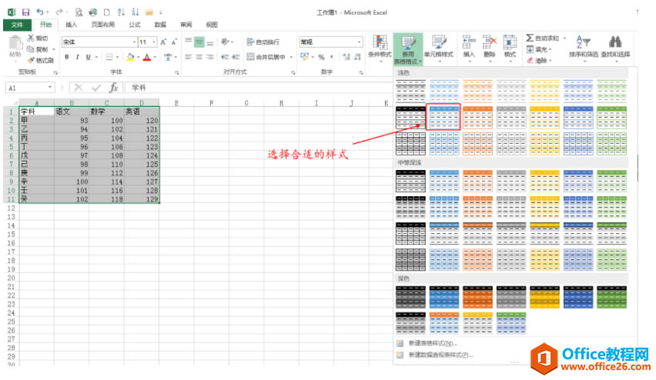Sort descending using quick access Z-A icon
656x380 pixels.
click(x=136, y=12)
